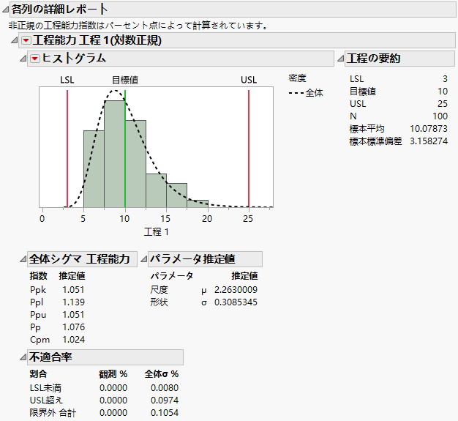
Task: Click the Ppl value 1.139
Action: 74,302
